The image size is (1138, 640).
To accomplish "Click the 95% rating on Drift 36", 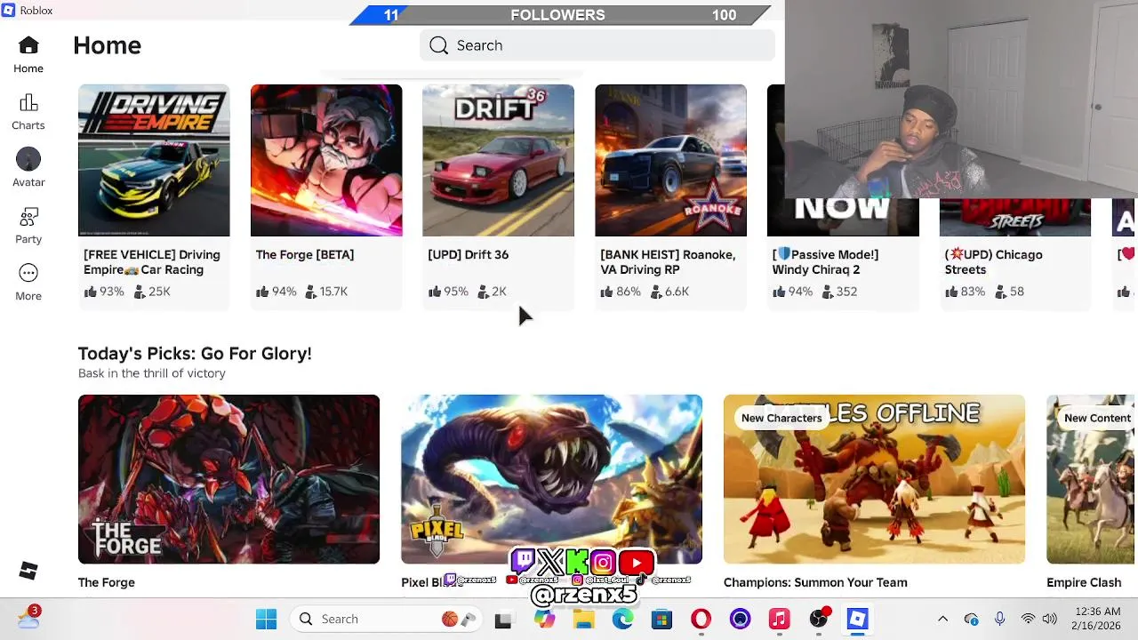I will pos(448,292).
